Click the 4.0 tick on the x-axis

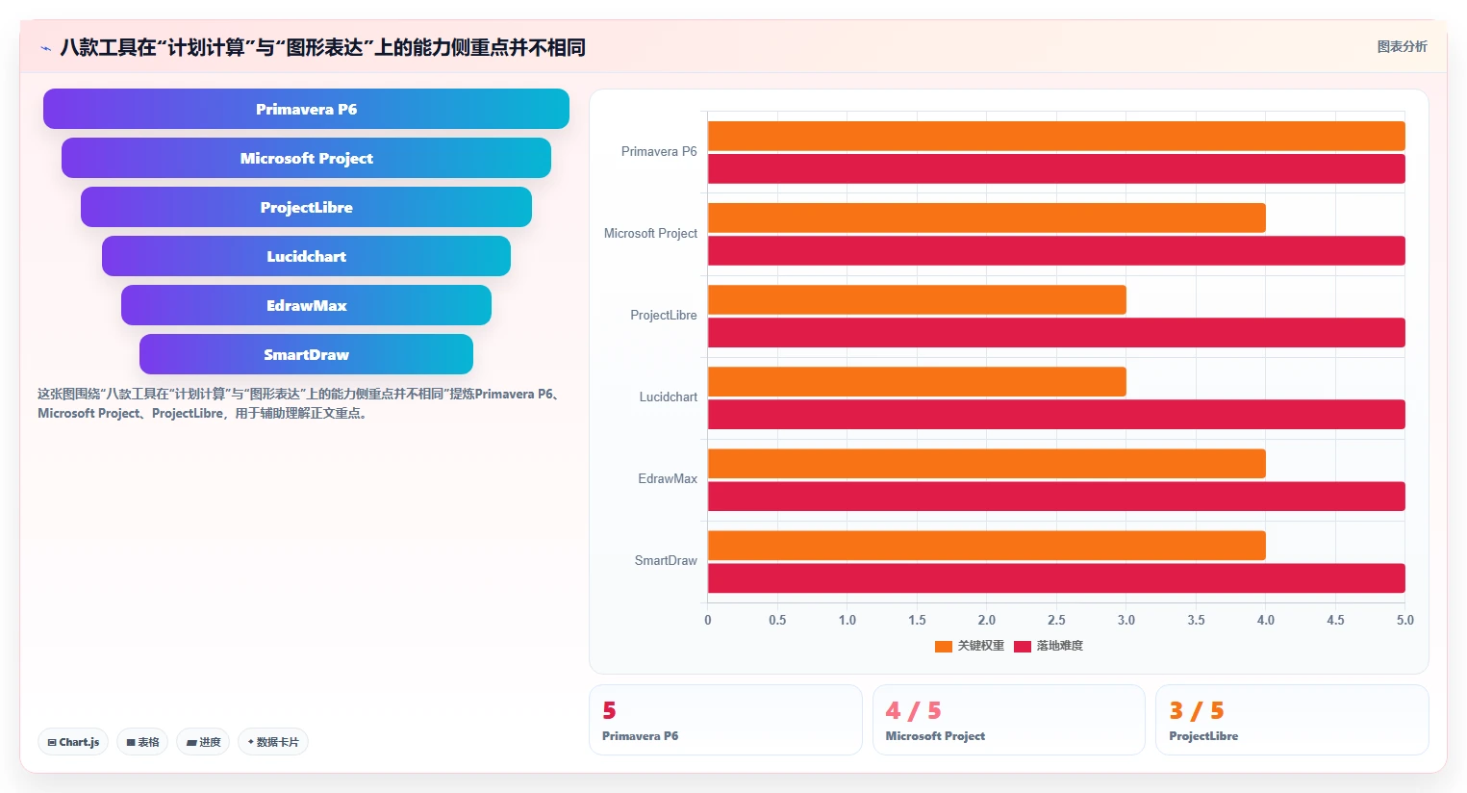coord(1266,620)
